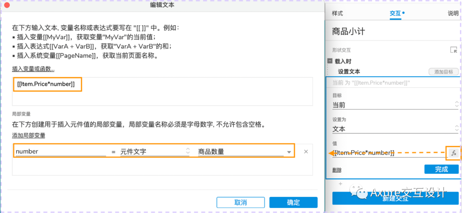Click the 添加局部变量 link

[29, 136]
